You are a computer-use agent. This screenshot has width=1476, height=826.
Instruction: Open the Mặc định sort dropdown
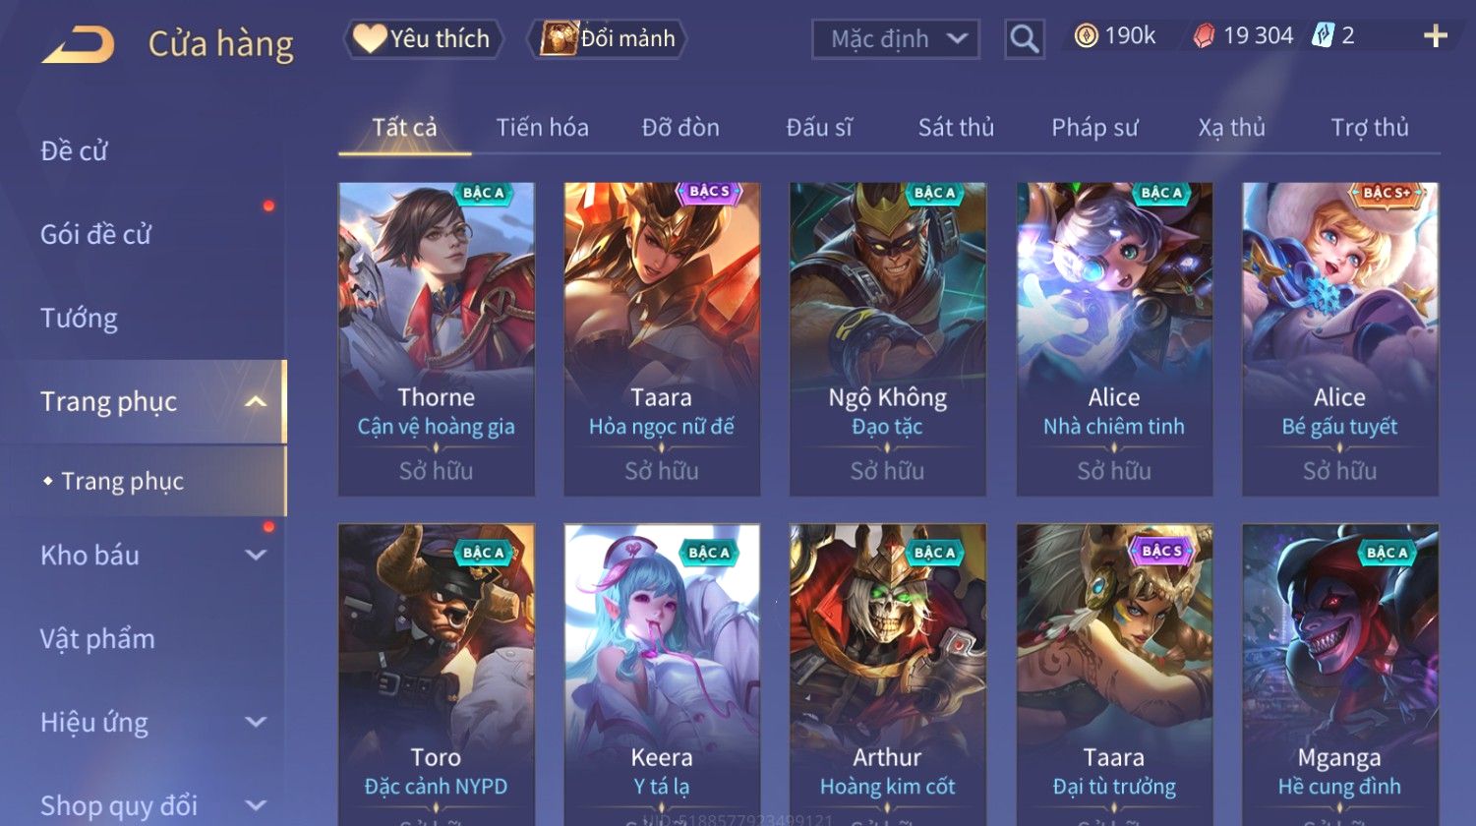(x=896, y=39)
